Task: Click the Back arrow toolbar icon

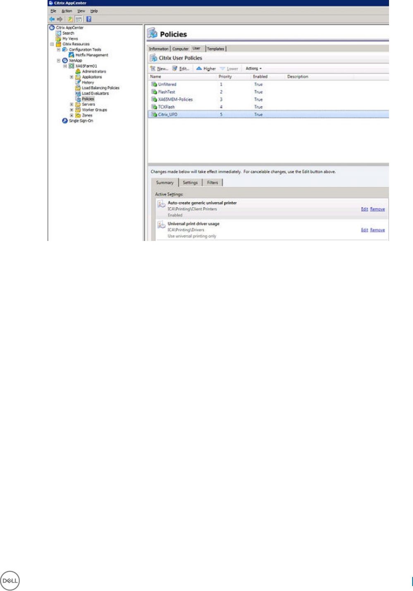Action: pos(52,19)
